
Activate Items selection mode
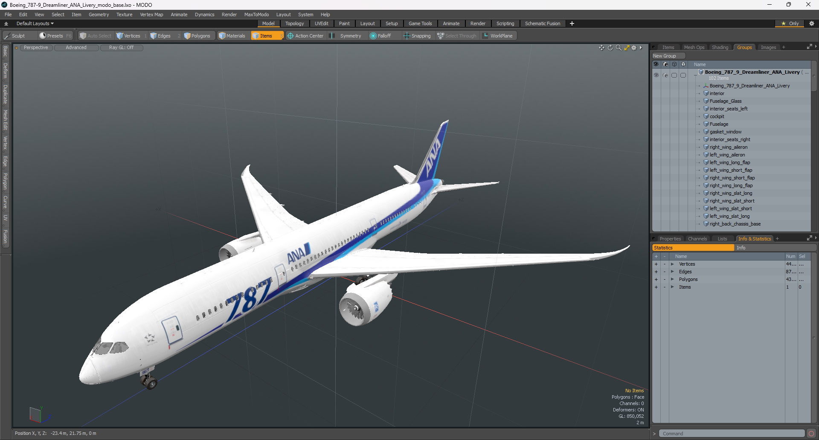click(x=267, y=36)
